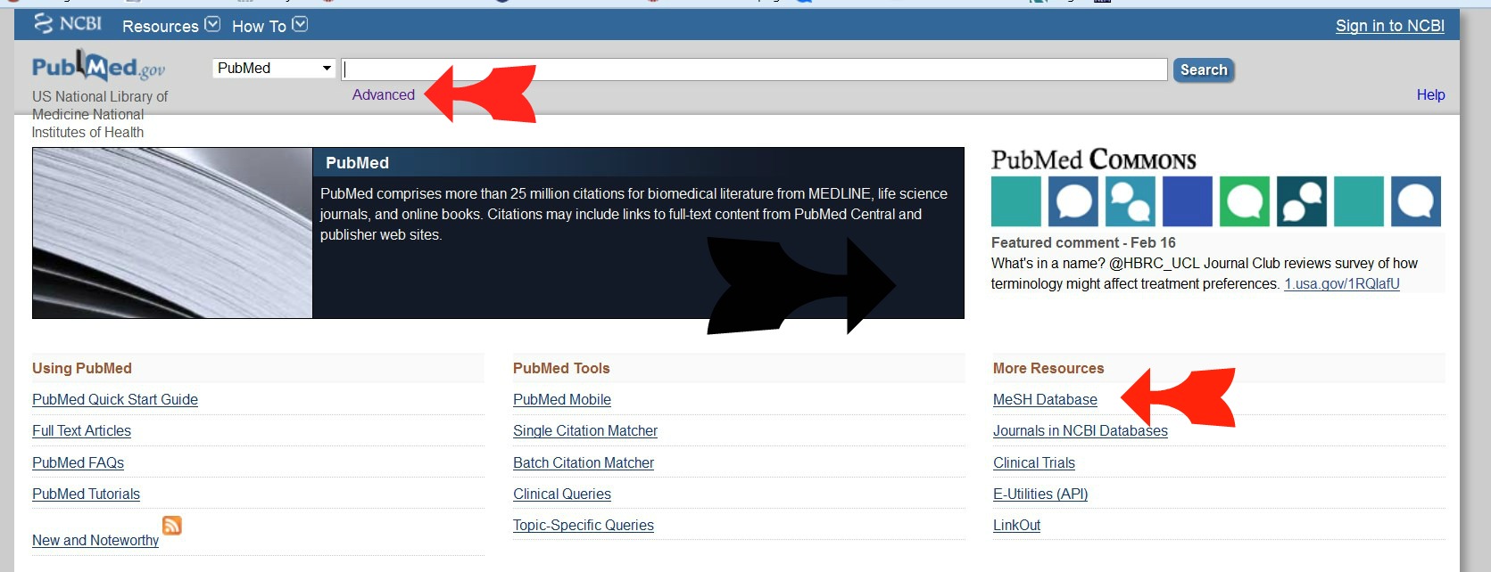Click the last blue speech bubble tile
Image resolution: width=1491 pixels, height=572 pixels.
(1416, 201)
